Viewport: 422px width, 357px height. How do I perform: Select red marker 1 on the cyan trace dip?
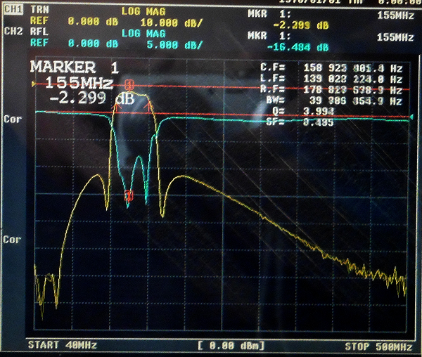(129, 195)
